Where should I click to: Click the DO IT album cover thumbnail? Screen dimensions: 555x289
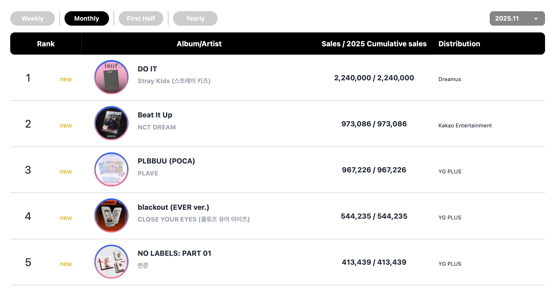(111, 77)
